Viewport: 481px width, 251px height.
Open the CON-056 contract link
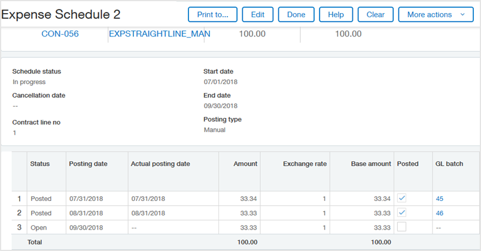pos(60,34)
